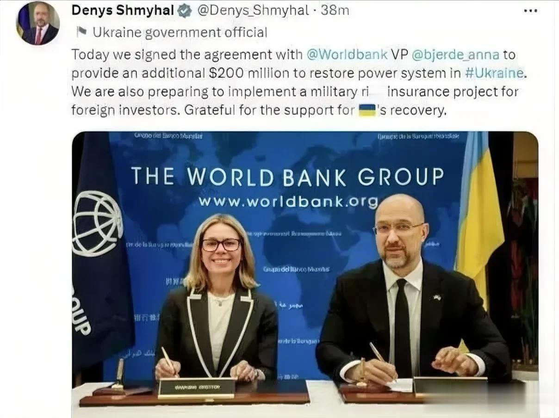Open the @Worldbank mention

(347, 55)
